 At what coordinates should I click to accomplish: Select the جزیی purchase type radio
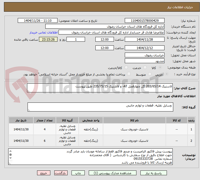[x=167, y=74]
